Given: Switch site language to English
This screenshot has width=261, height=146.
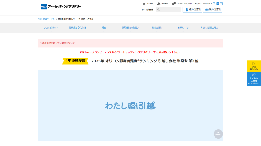Looking at the screenshot, I should [x=198, y=3].
